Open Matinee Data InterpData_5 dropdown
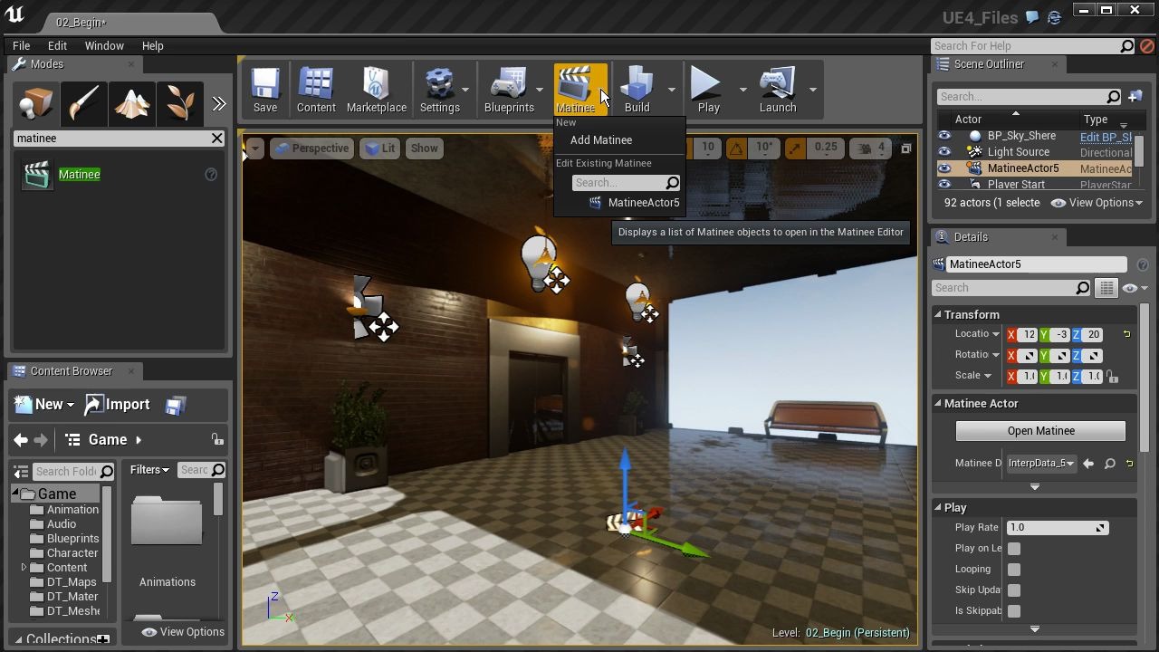 1040,463
